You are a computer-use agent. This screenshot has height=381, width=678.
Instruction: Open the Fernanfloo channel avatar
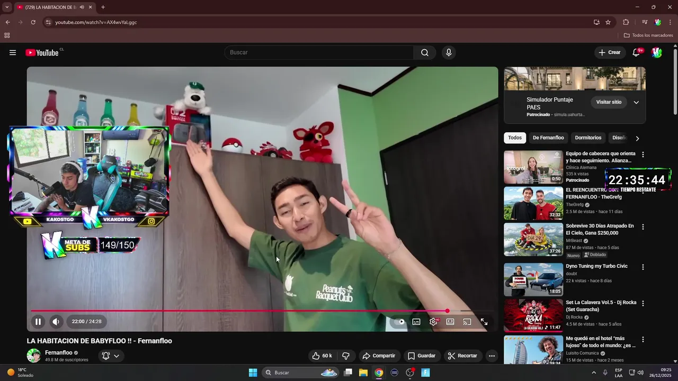(x=34, y=356)
